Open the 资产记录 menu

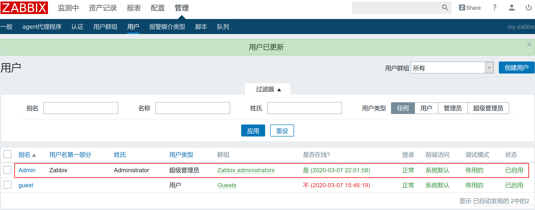tap(103, 8)
